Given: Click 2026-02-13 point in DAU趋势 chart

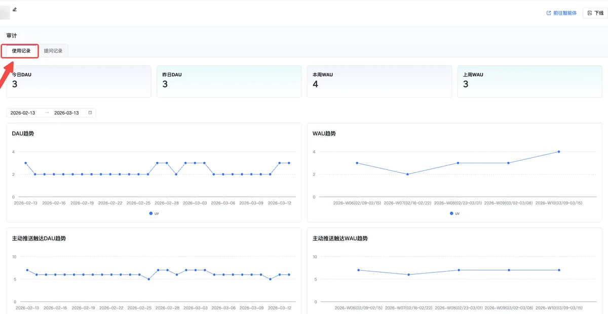Looking at the screenshot, I should [25, 163].
